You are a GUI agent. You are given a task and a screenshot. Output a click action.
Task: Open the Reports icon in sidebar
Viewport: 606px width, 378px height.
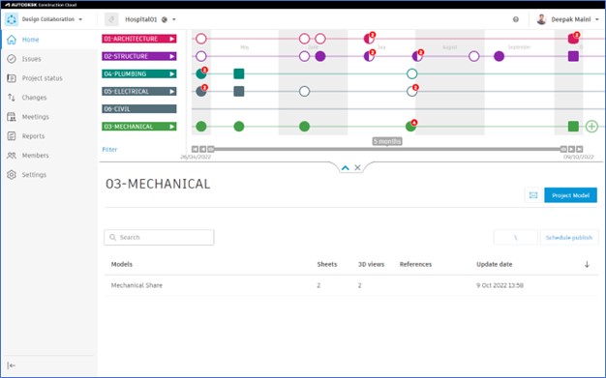(x=12, y=136)
